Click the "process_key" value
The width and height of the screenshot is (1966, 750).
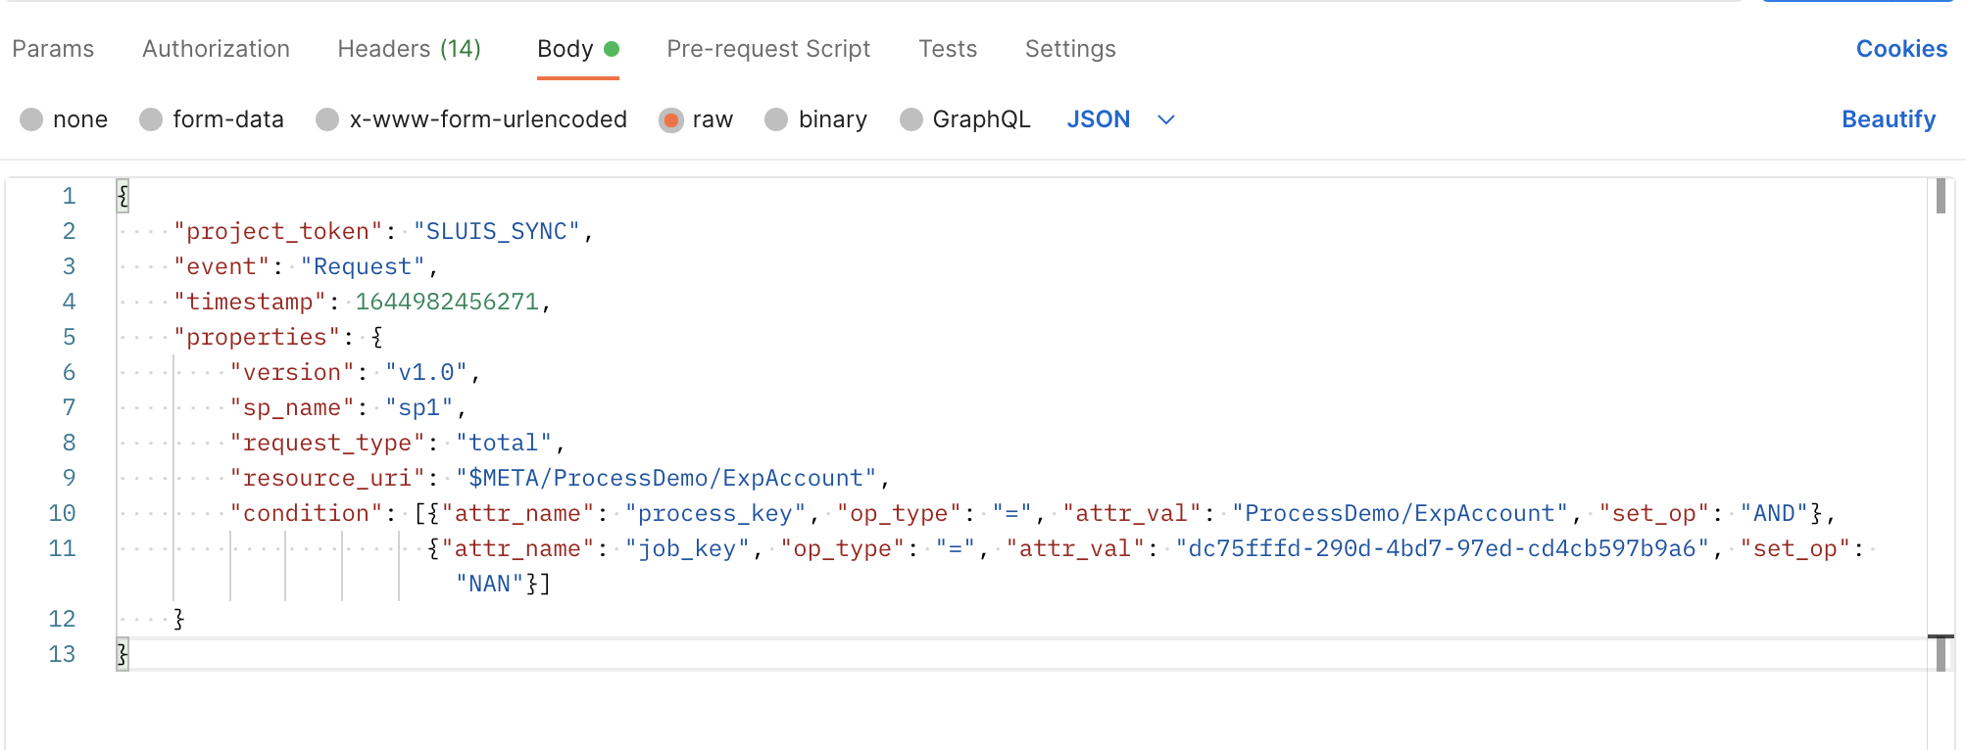tap(715, 513)
